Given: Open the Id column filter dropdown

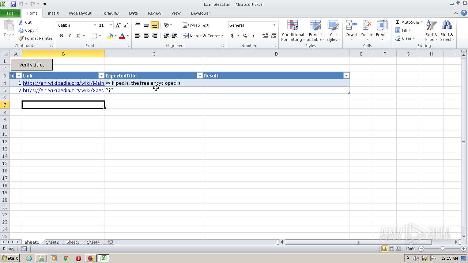Looking at the screenshot, I should [x=19, y=76].
